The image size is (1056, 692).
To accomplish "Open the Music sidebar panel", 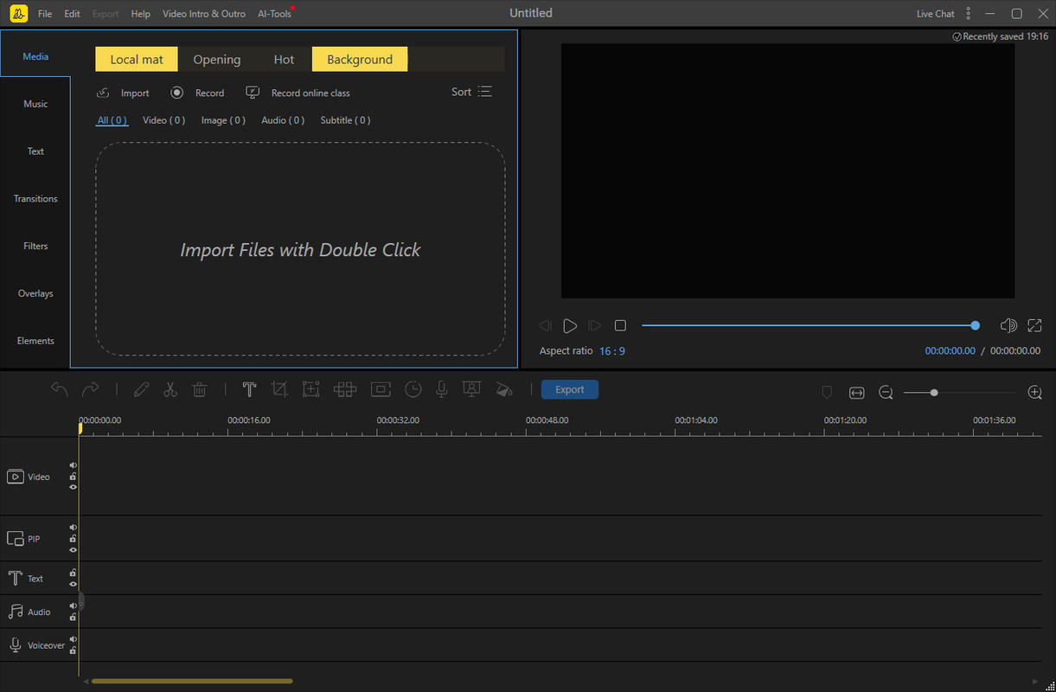I will click(35, 104).
